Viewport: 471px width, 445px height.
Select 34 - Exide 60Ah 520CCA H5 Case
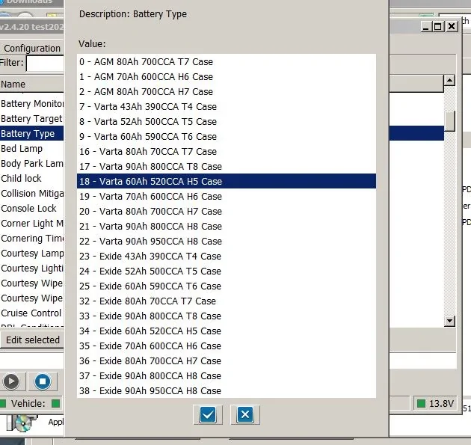[x=227, y=331]
